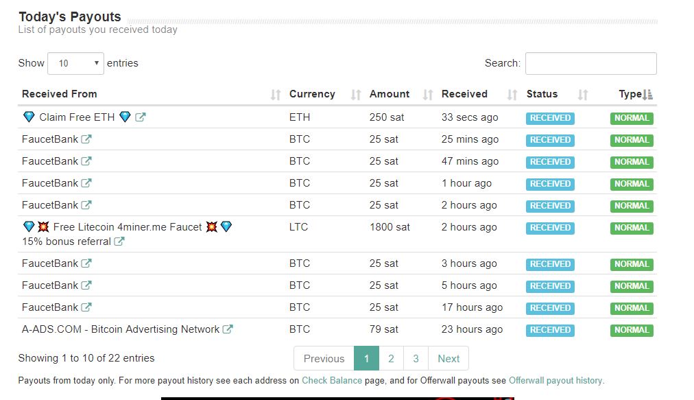Open external link icon after 15% bonus referral

(x=119, y=242)
